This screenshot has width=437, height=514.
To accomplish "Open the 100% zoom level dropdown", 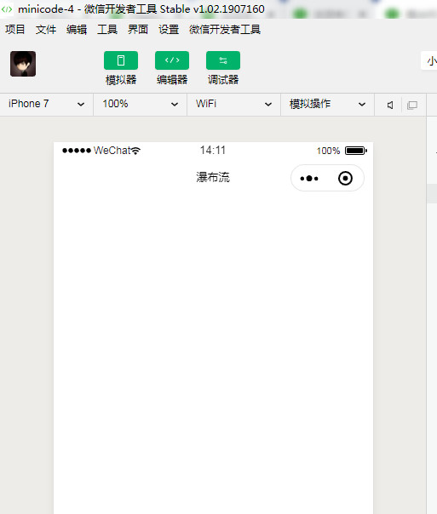I will click(140, 104).
